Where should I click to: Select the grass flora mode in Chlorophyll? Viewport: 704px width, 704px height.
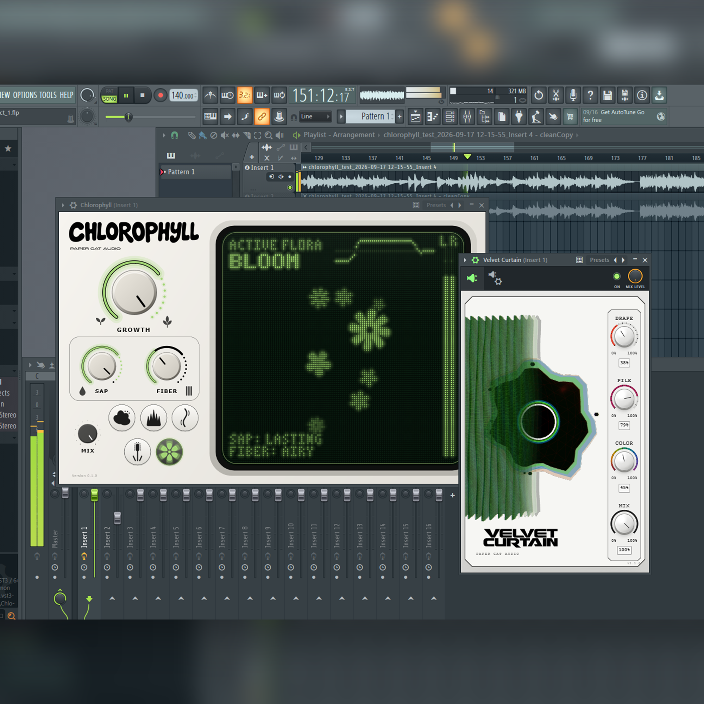[x=153, y=417]
